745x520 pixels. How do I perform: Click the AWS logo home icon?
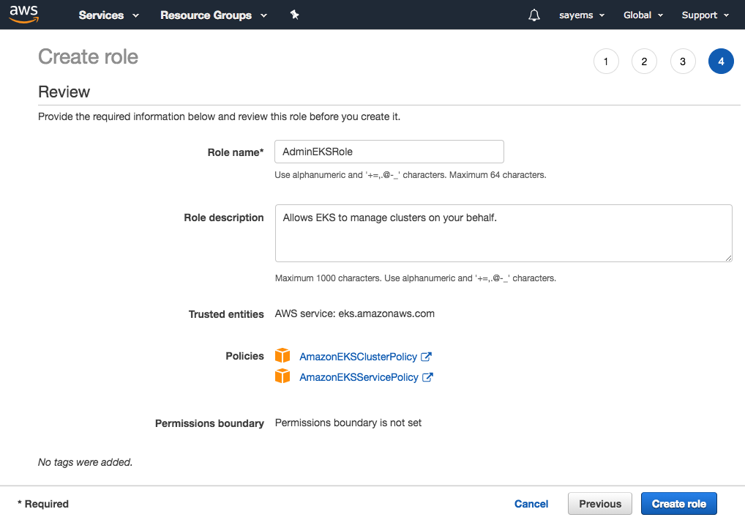point(23,14)
